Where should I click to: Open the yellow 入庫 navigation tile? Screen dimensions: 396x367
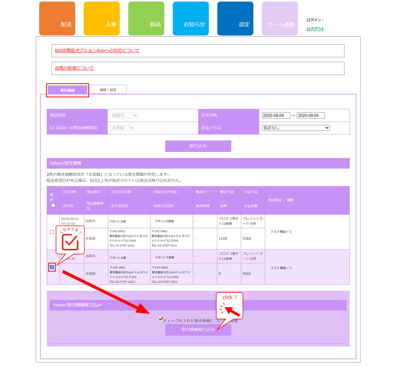tap(101, 19)
